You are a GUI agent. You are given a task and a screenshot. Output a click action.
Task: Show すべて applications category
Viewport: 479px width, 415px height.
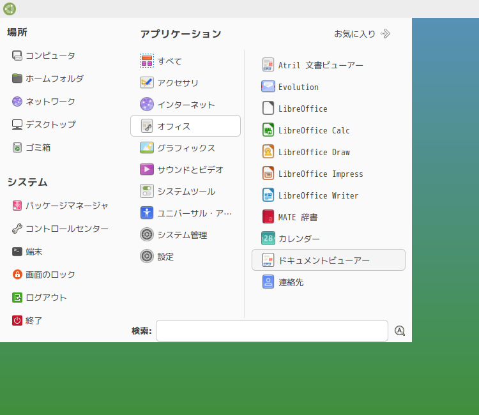click(x=185, y=61)
